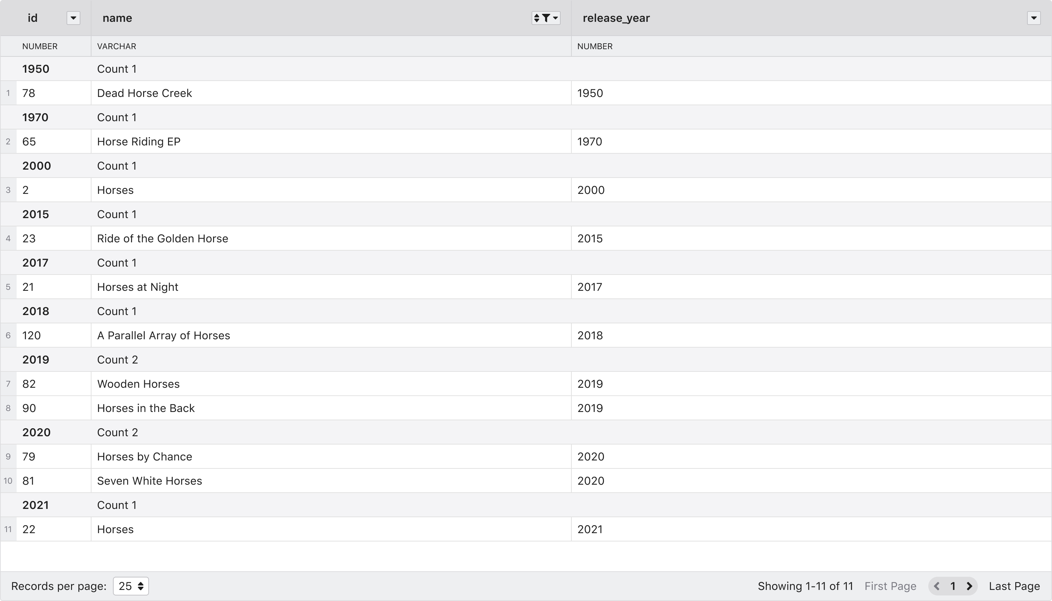Select the Wooden Horses name cell
Screen dimensions: 1052x601
138,384
